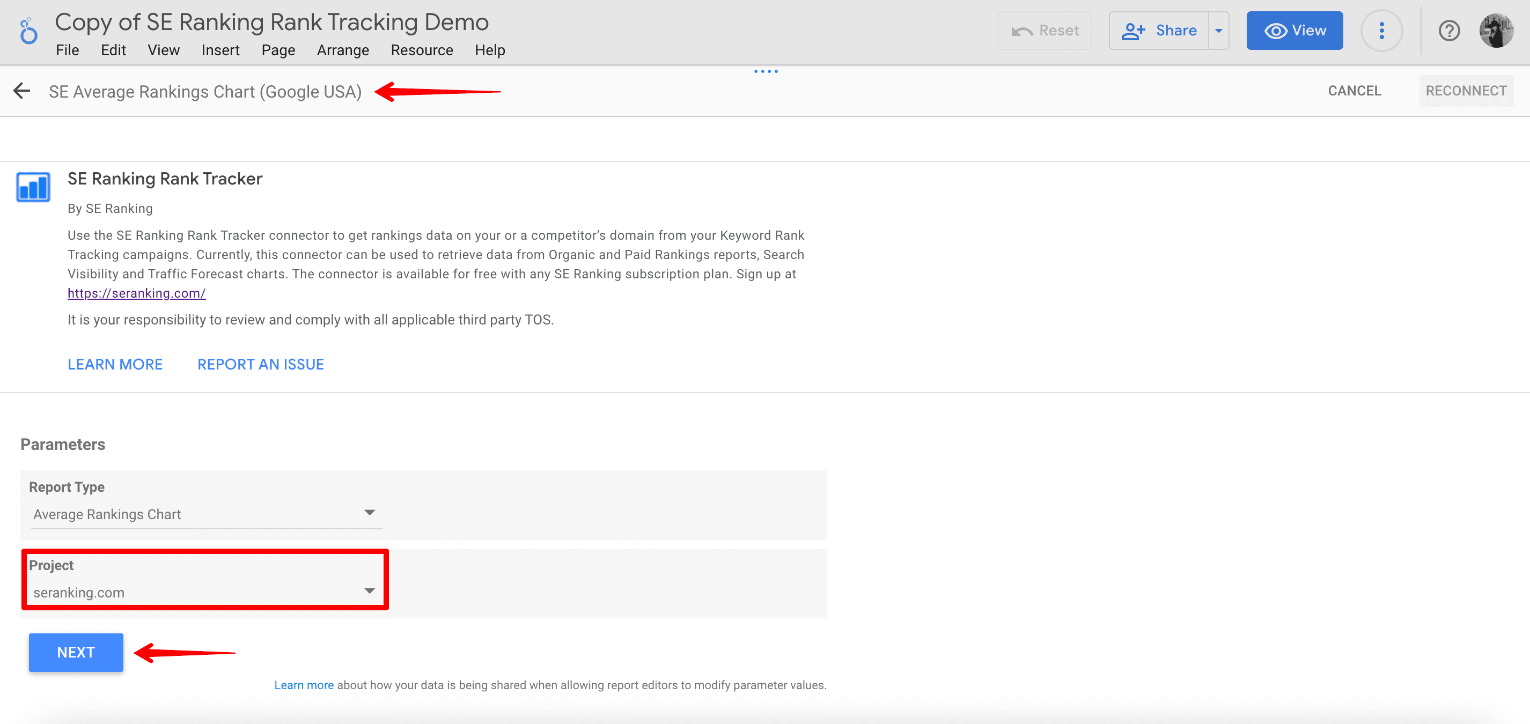Image resolution: width=1530 pixels, height=724 pixels.
Task: Click the Parameters heading
Action: point(62,444)
